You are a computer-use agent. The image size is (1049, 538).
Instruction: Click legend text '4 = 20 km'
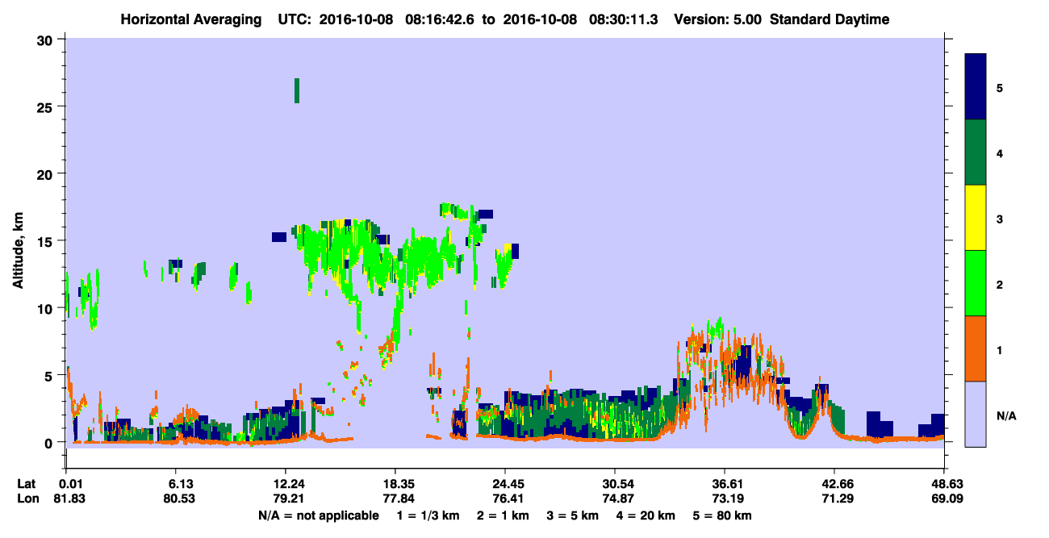(646, 515)
